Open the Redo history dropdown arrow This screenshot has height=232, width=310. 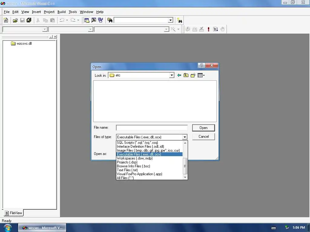tap(78, 20)
